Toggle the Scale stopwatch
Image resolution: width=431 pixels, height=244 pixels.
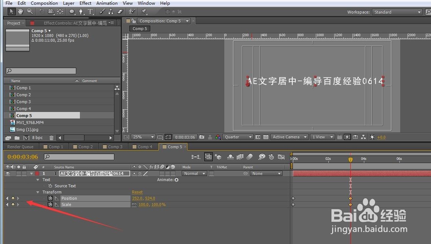click(50, 204)
